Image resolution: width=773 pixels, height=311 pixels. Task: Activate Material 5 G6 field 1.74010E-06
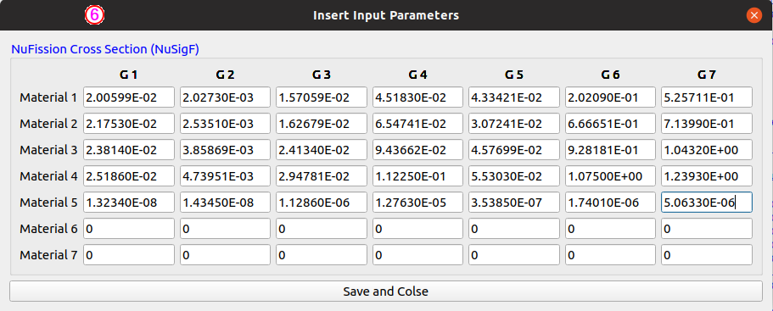tap(610, 203)
